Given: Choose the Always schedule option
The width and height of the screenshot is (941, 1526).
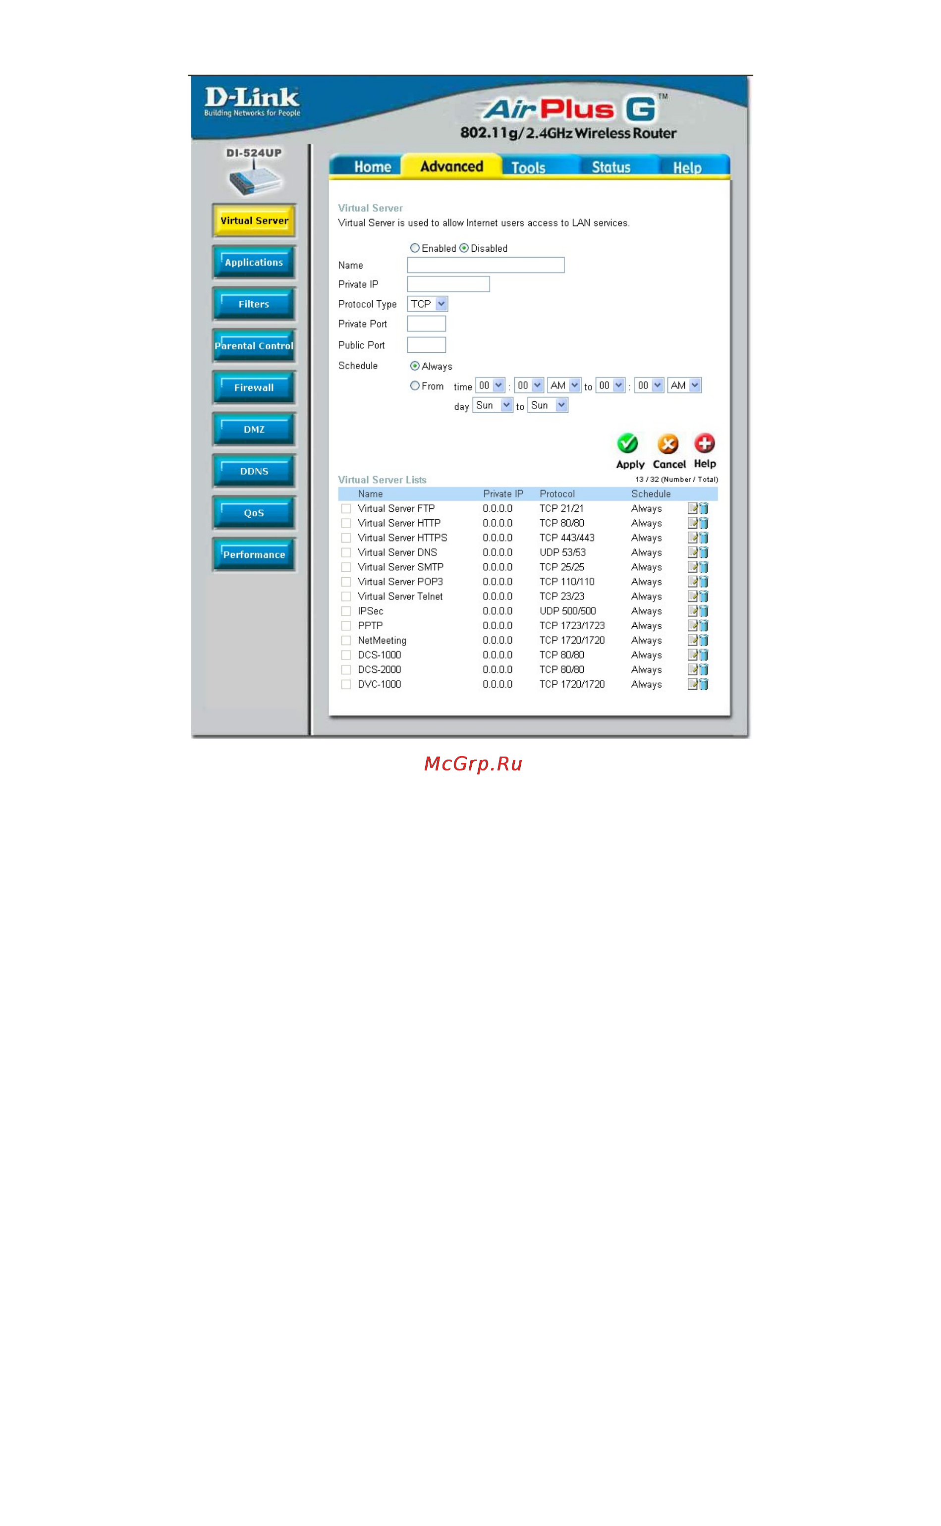Looking at the screenshot, I should click(x=414, y=366).
